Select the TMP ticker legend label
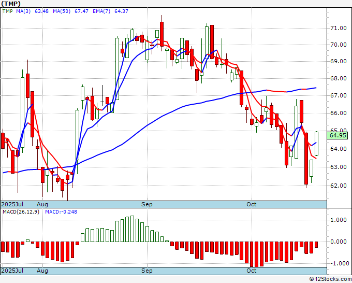This screenshot has height=283, width=352. (x=7, y=11)
